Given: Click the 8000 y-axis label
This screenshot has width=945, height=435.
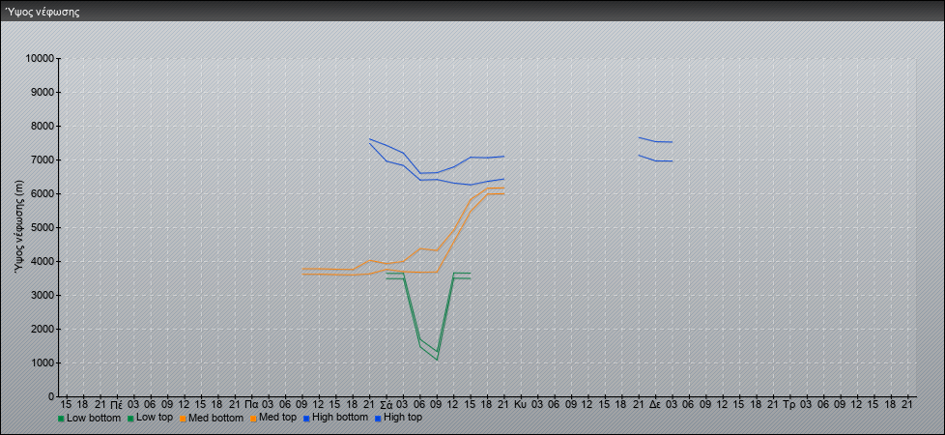Looking at the screenshot, I should tap(42, 126).
